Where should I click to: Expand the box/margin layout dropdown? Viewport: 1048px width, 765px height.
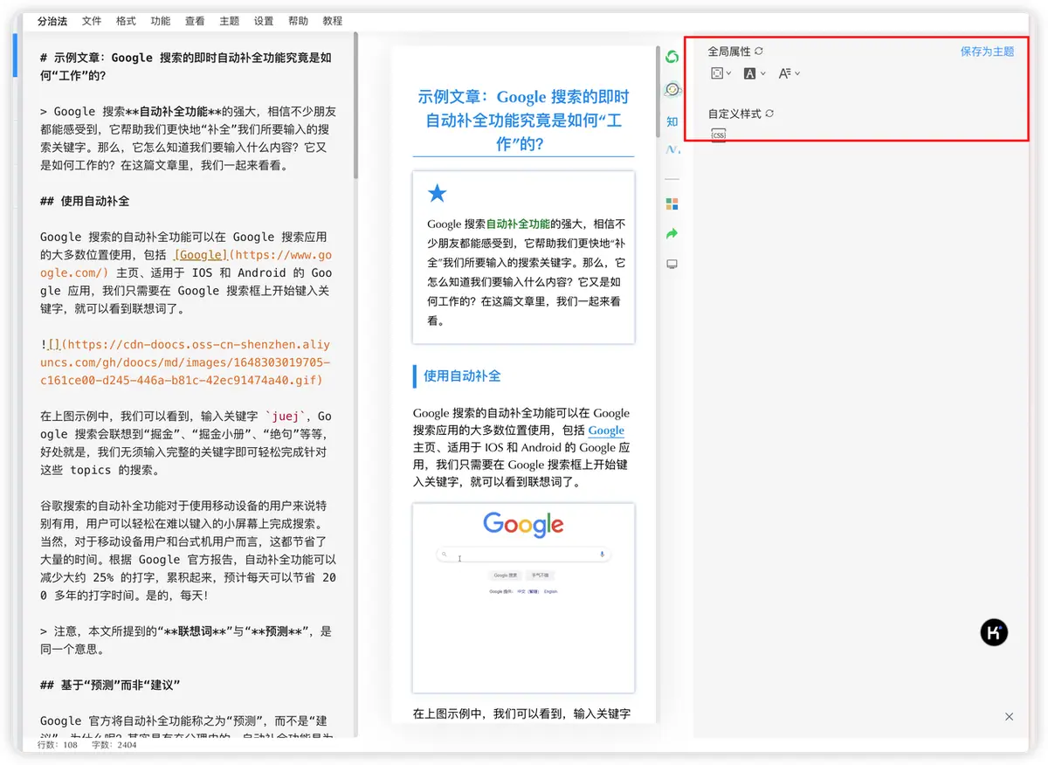click(720, 74)
